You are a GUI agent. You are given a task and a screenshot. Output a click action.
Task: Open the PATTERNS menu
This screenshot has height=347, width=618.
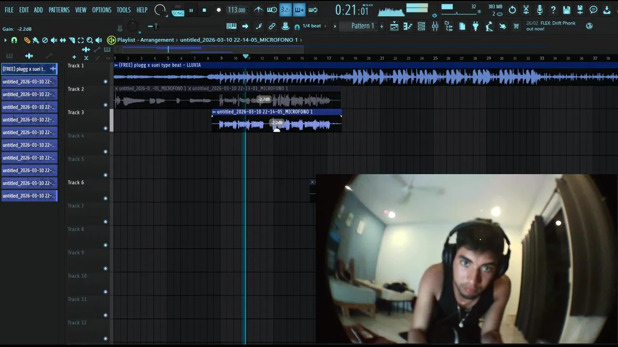pos(59,10)
